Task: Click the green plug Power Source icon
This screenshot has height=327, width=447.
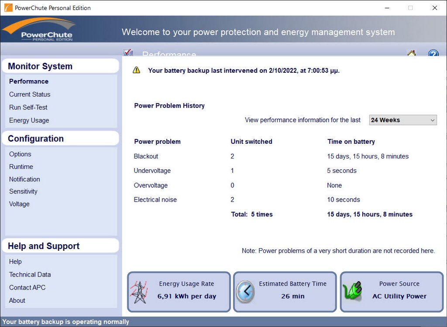Action: (352, 290)
